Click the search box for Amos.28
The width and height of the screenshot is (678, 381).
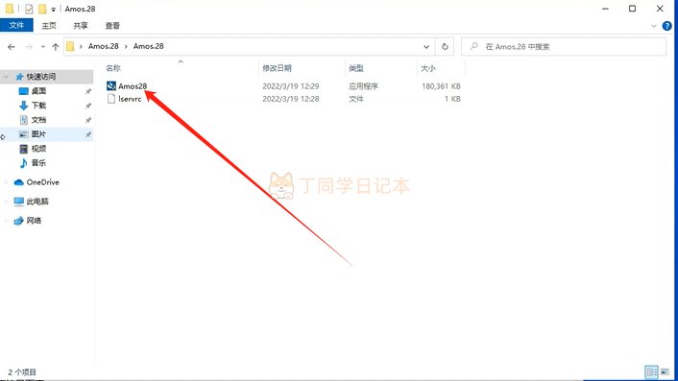564,47
